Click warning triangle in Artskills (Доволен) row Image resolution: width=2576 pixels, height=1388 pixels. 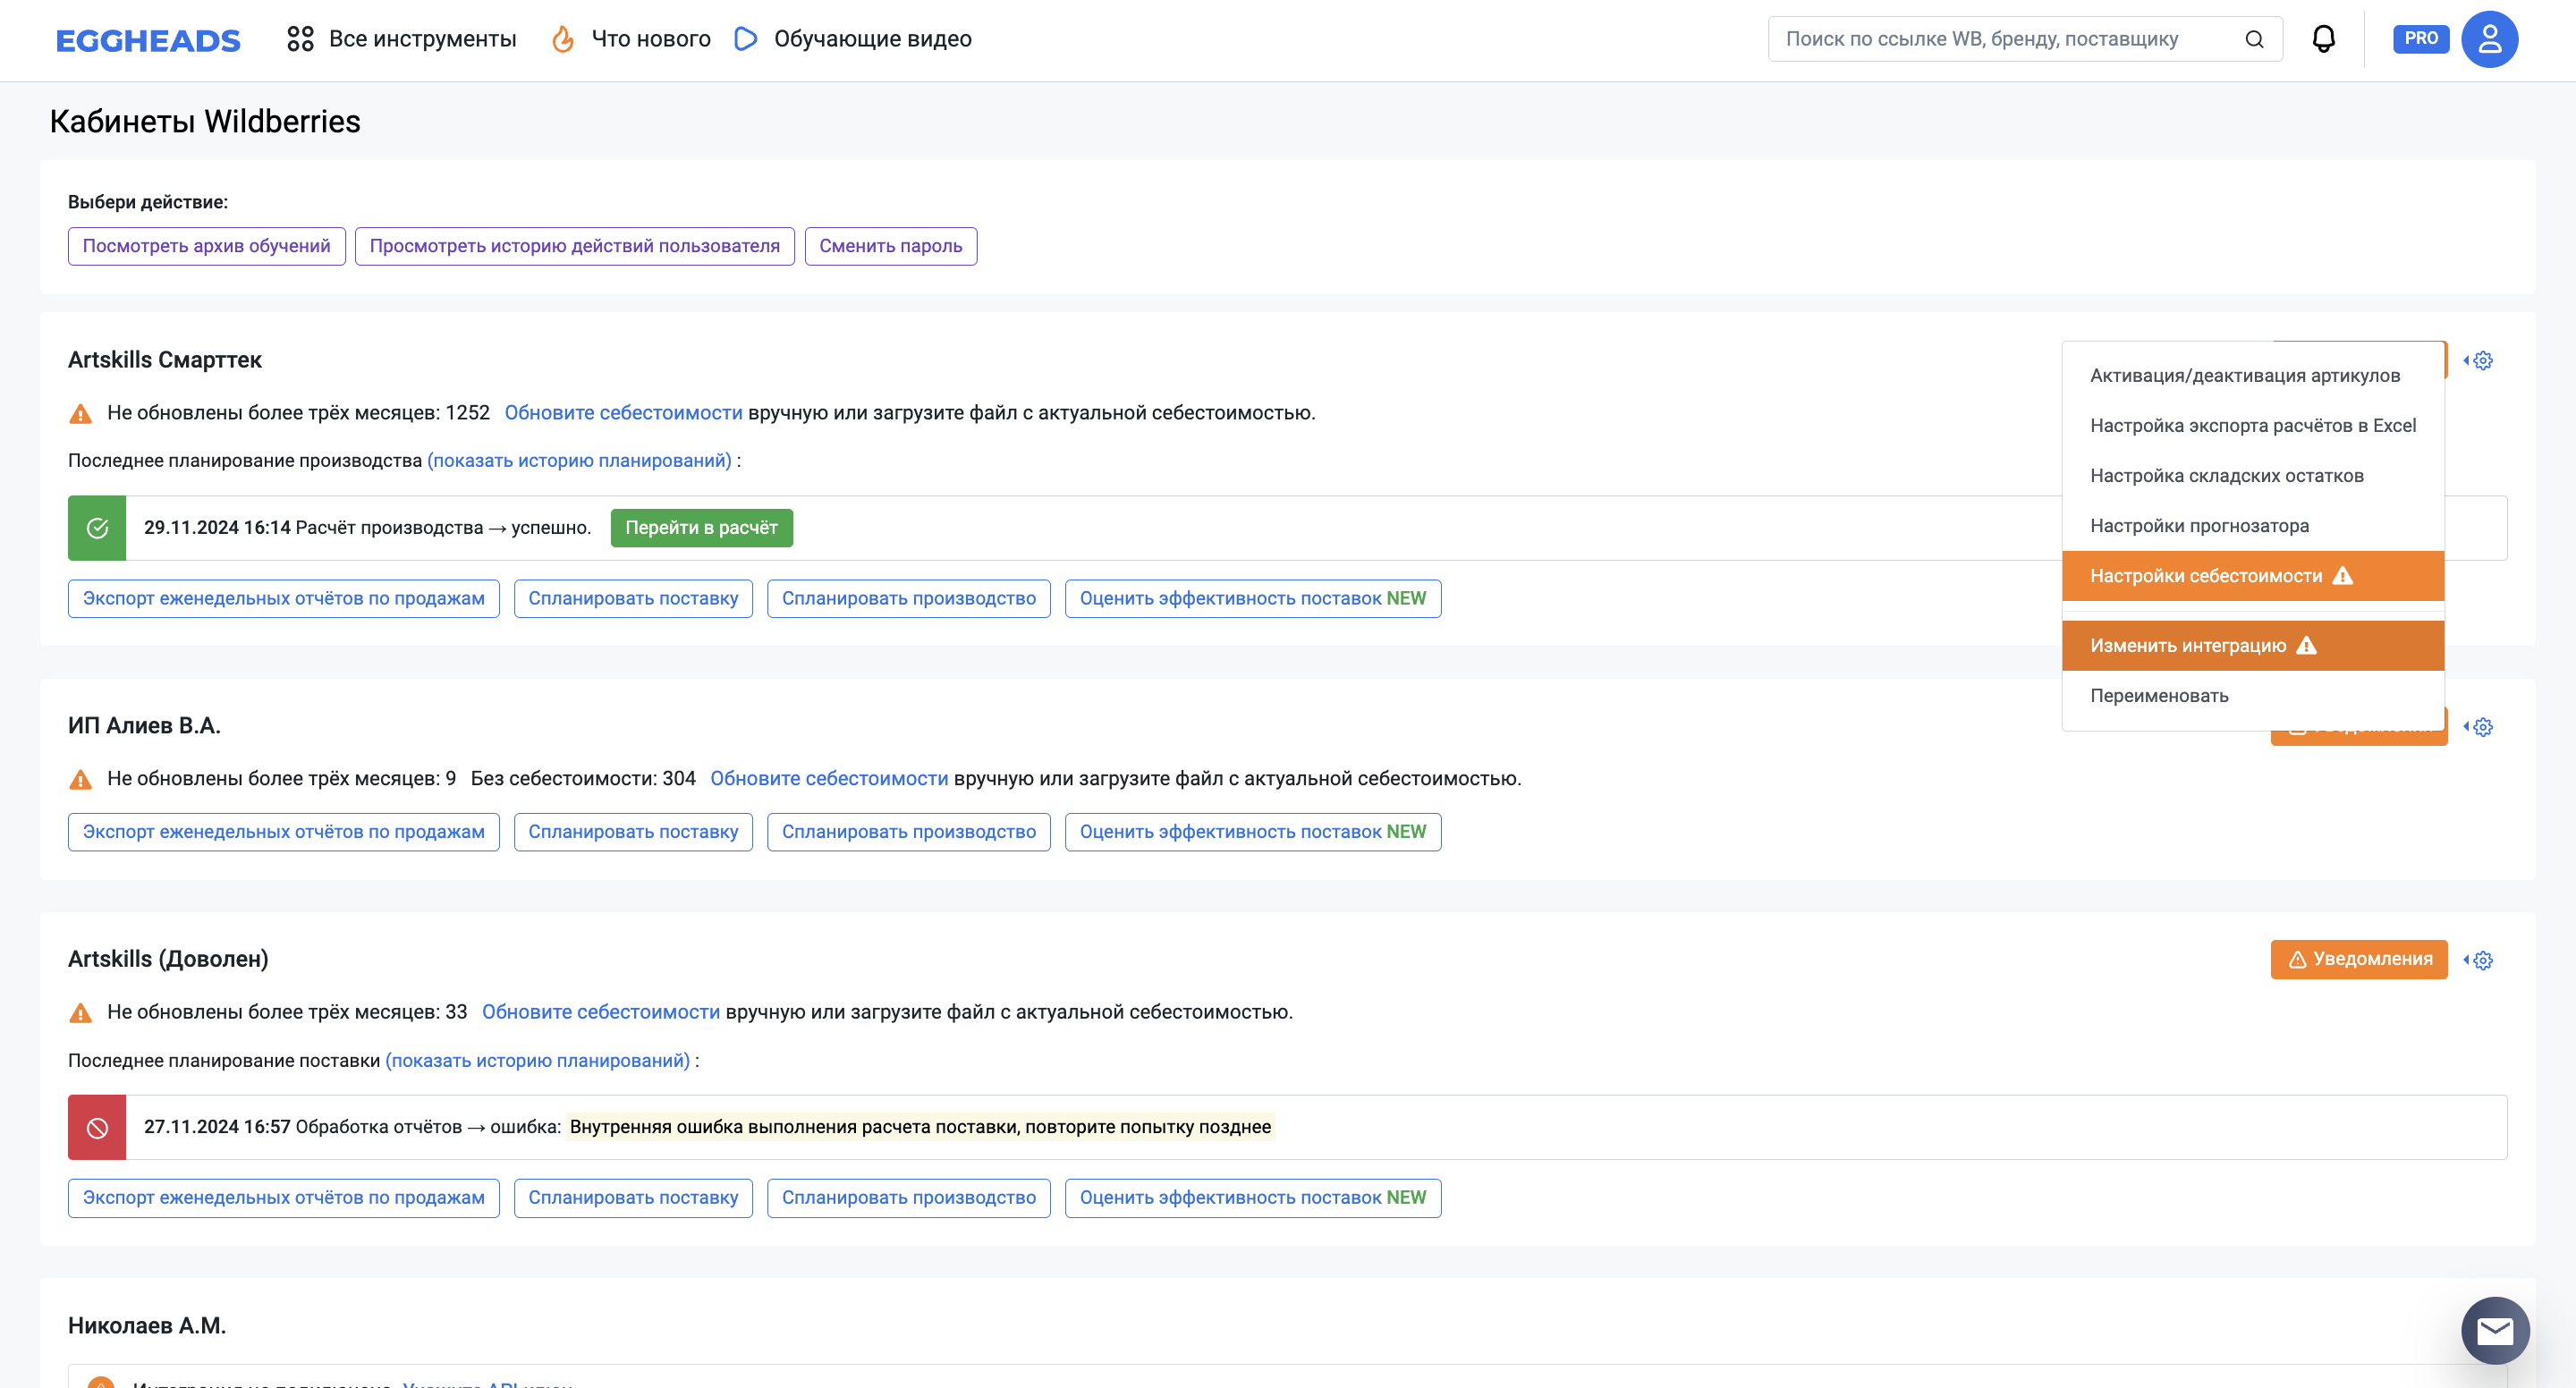coord(80,1013)
